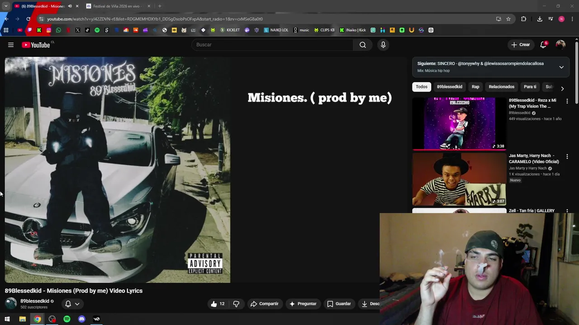Open the Spotify bookmark
Image resolution: width=579 pixels, height=325 pixels.
pos(97,30)
